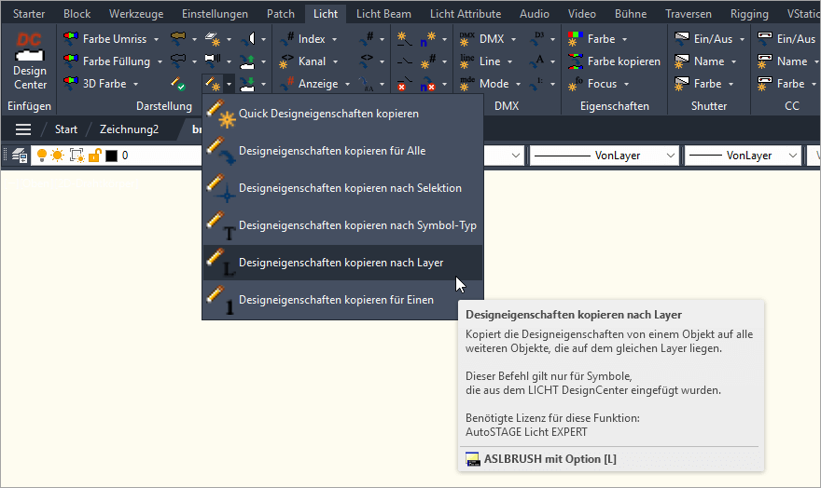Switch to the Patch tab
Screen dimensions: 821x488
pos(281,14)
